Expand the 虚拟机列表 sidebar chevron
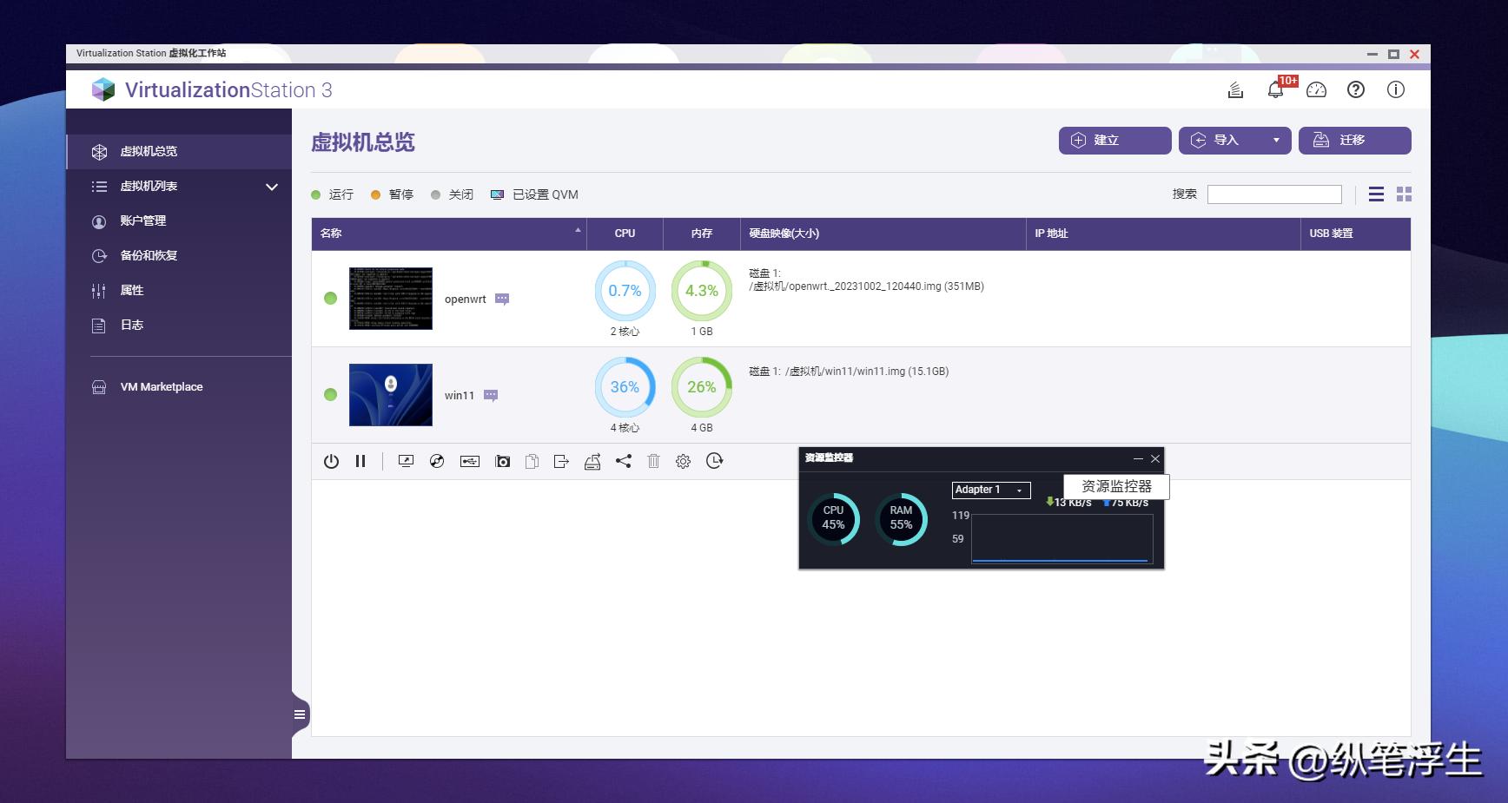The width and height of the screenshot is (1508, 803). click(x=272, y=187)
